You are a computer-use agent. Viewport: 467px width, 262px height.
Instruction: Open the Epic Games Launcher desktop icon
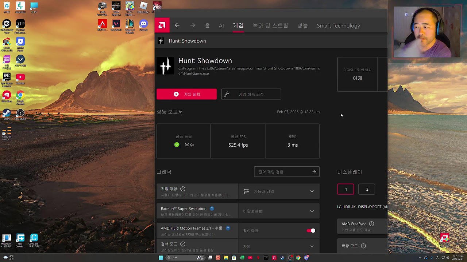(x=7, y=80)
